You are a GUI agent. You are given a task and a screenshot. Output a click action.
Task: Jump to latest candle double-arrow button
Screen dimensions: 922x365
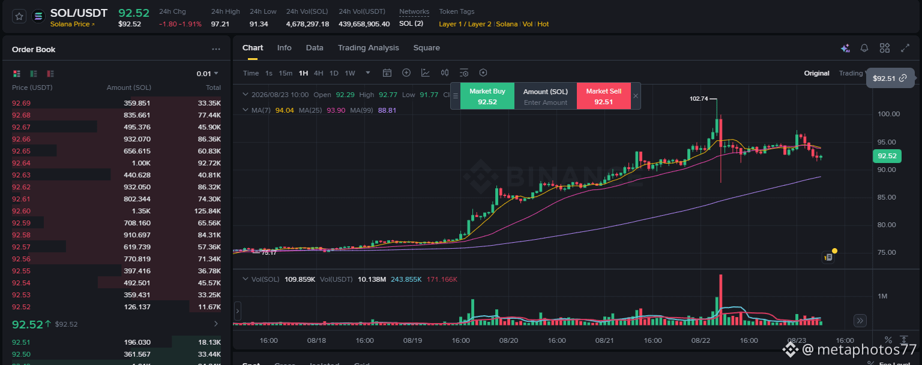[x=860, y=321]
